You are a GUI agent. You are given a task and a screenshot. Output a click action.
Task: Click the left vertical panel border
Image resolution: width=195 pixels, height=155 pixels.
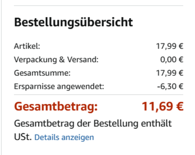pos(1,77)
